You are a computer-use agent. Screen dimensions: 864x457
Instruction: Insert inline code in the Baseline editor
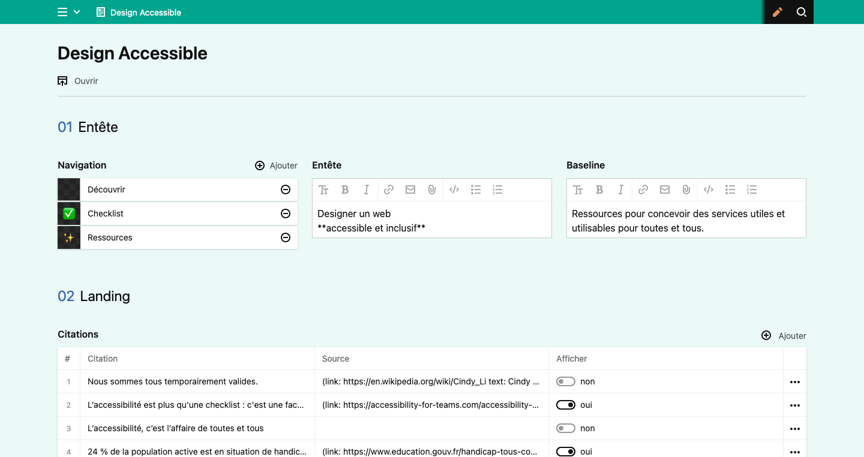point(709,190)
